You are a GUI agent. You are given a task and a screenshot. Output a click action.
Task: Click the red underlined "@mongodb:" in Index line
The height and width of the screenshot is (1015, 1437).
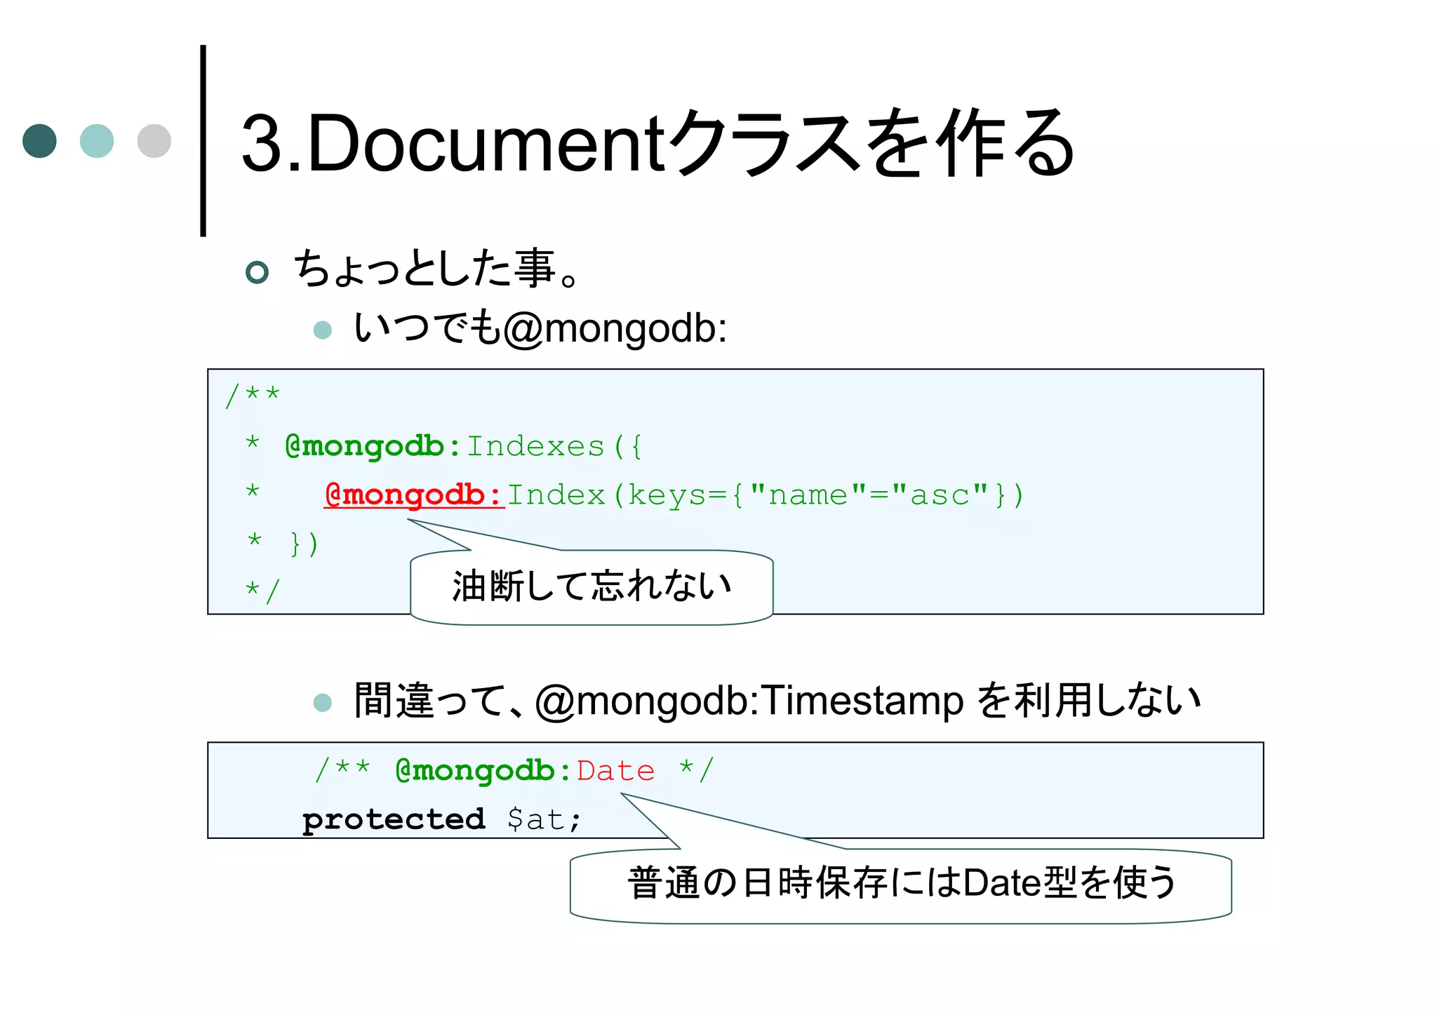click(414, 495)
